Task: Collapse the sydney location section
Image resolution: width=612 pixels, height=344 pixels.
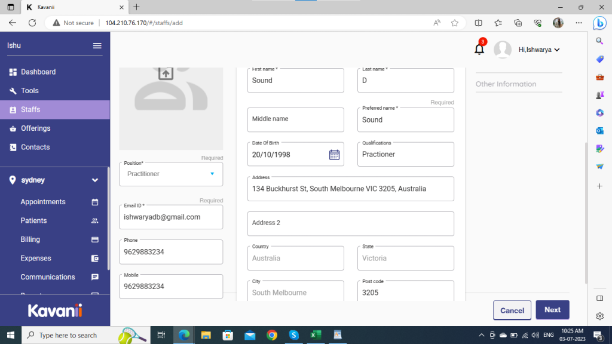Action: point(94,180)
